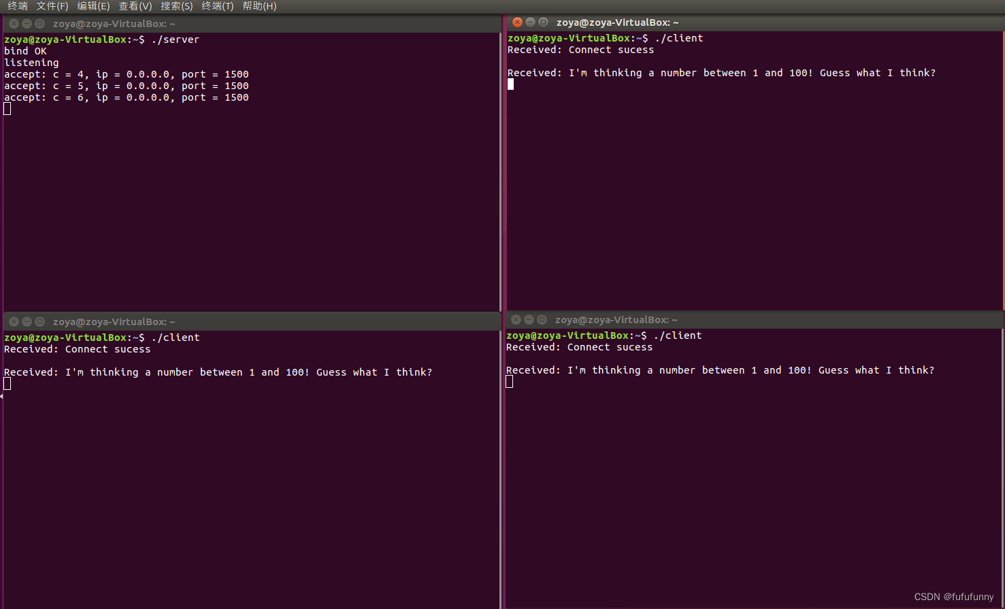
Task: Open the 查看(V) menu
Action: 135,6
